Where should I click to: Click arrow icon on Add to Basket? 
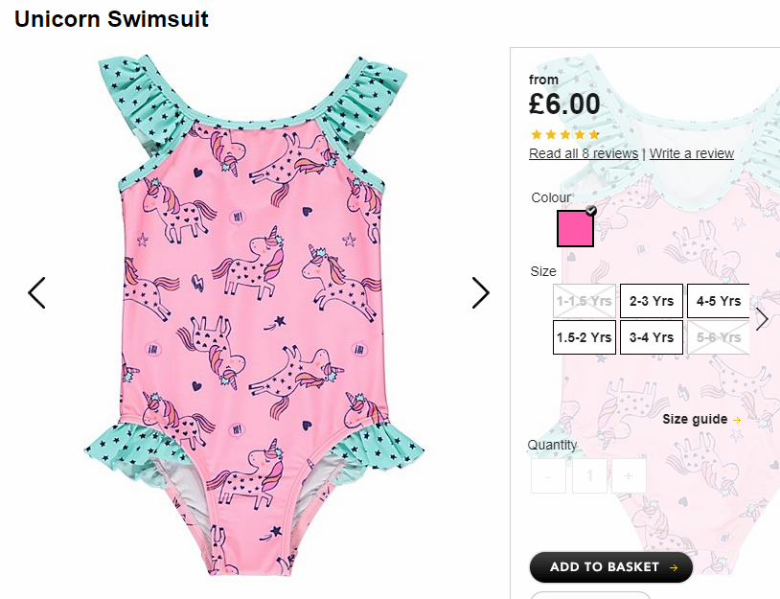coord(674,567)
